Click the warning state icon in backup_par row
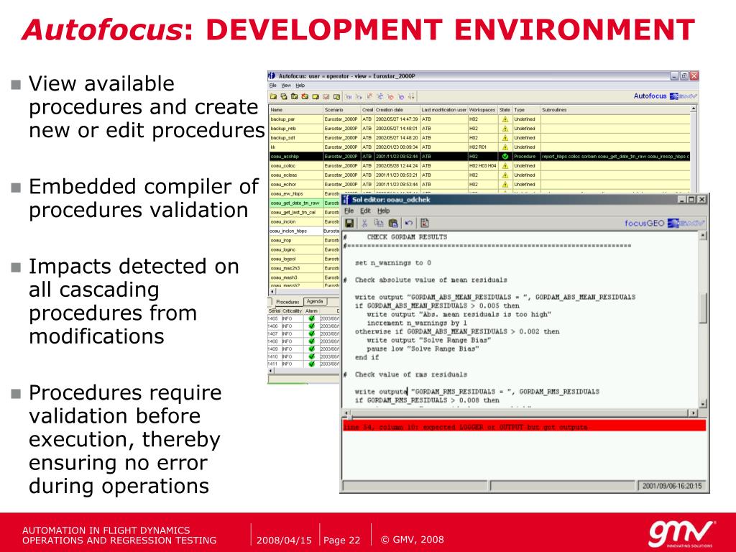736x552 pixels. click(505, 119)
